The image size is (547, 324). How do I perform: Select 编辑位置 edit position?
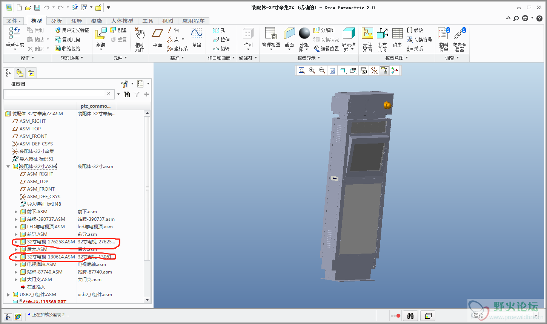tap(327, 49)
